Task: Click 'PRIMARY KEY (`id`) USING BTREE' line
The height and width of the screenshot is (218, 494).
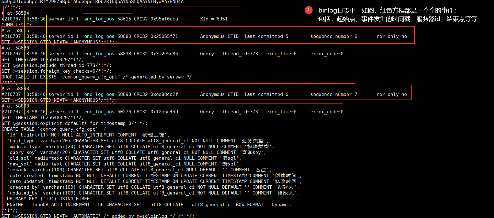Action: [x=48, y=199]
